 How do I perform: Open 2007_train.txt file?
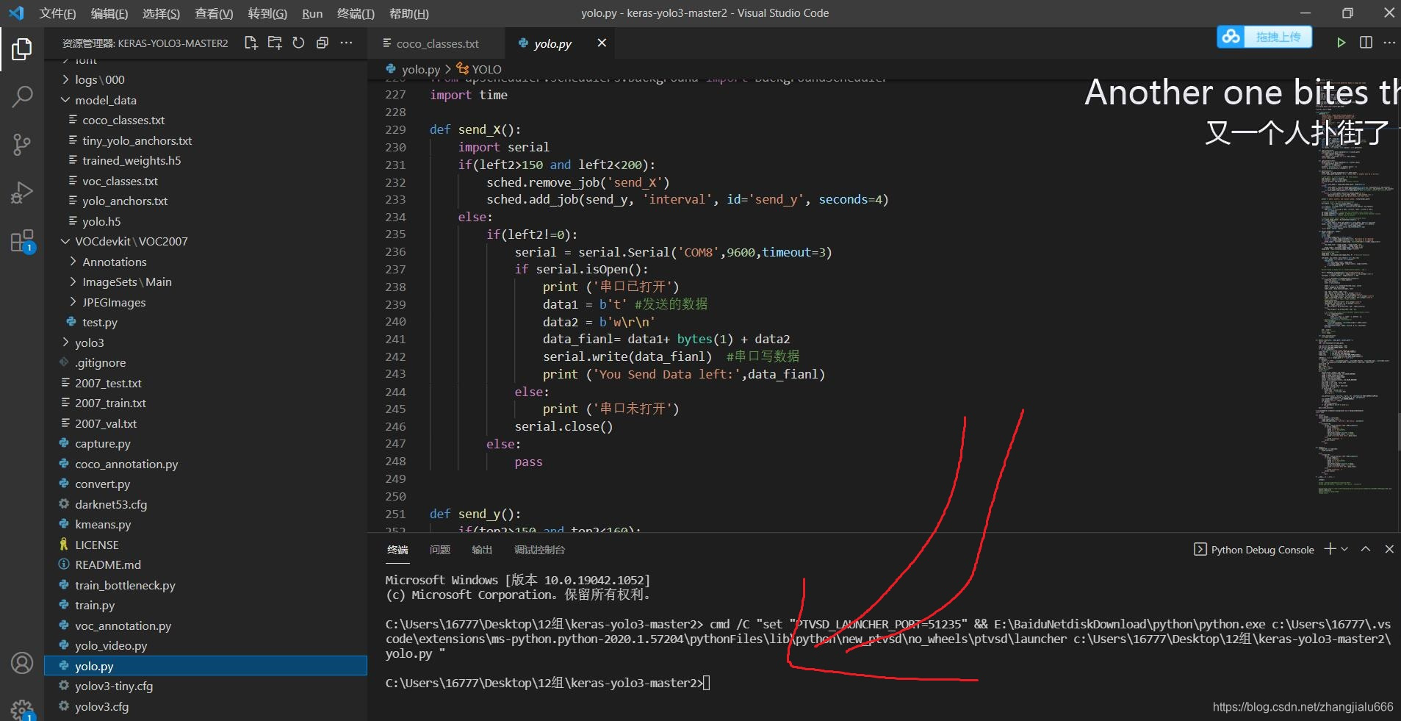(x=206, y=403)
